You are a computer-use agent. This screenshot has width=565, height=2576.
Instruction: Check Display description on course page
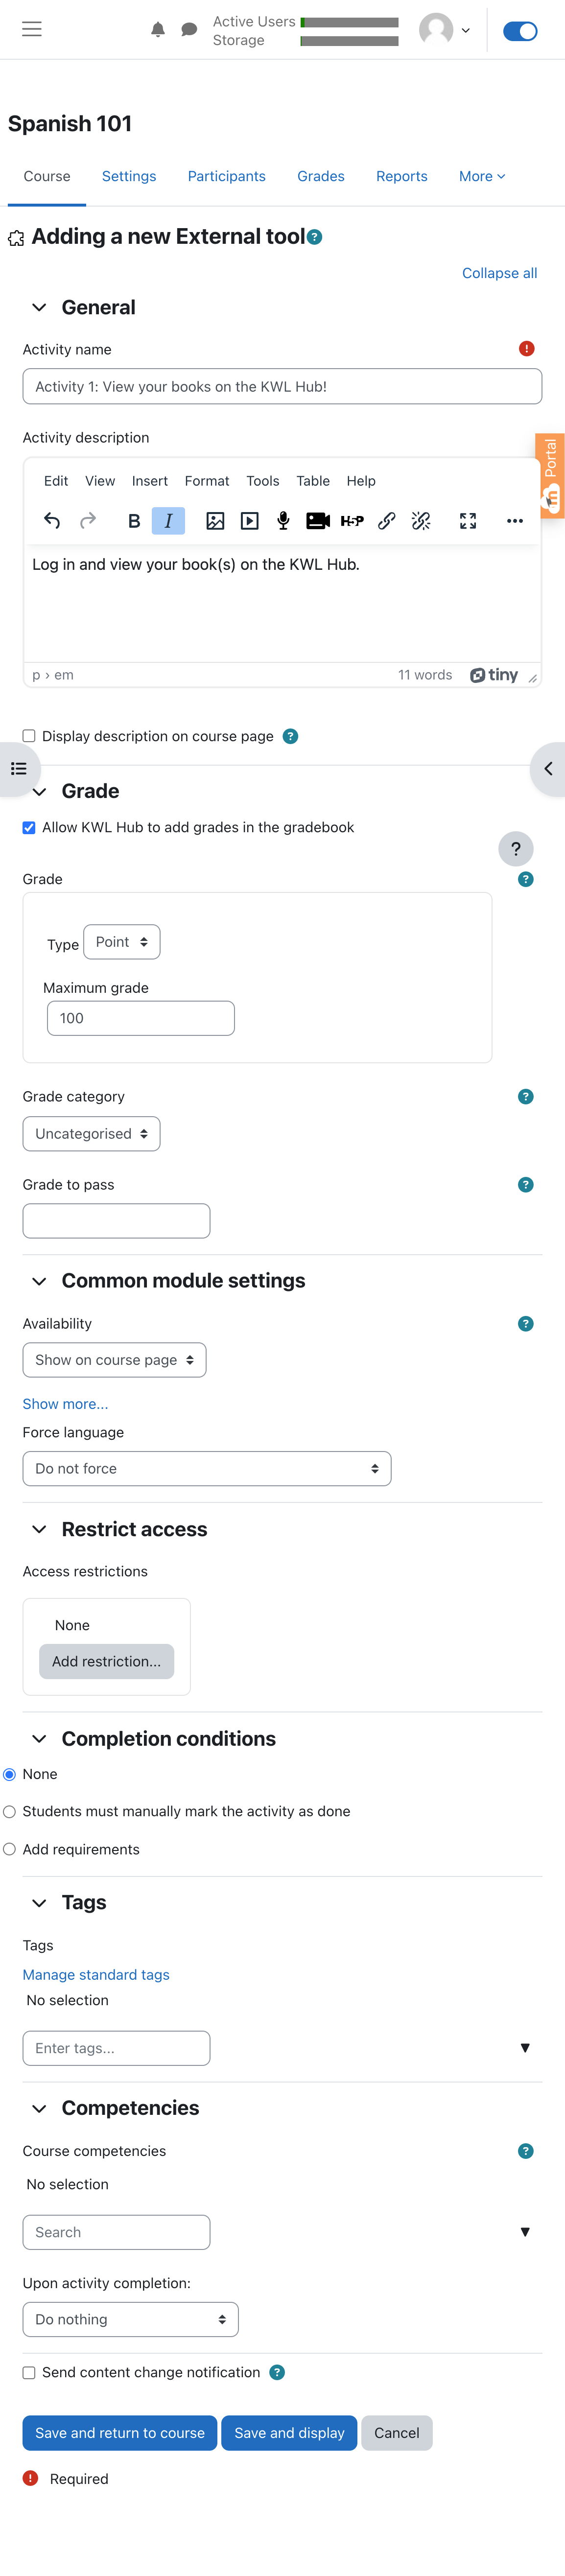[x=29, y=736]
